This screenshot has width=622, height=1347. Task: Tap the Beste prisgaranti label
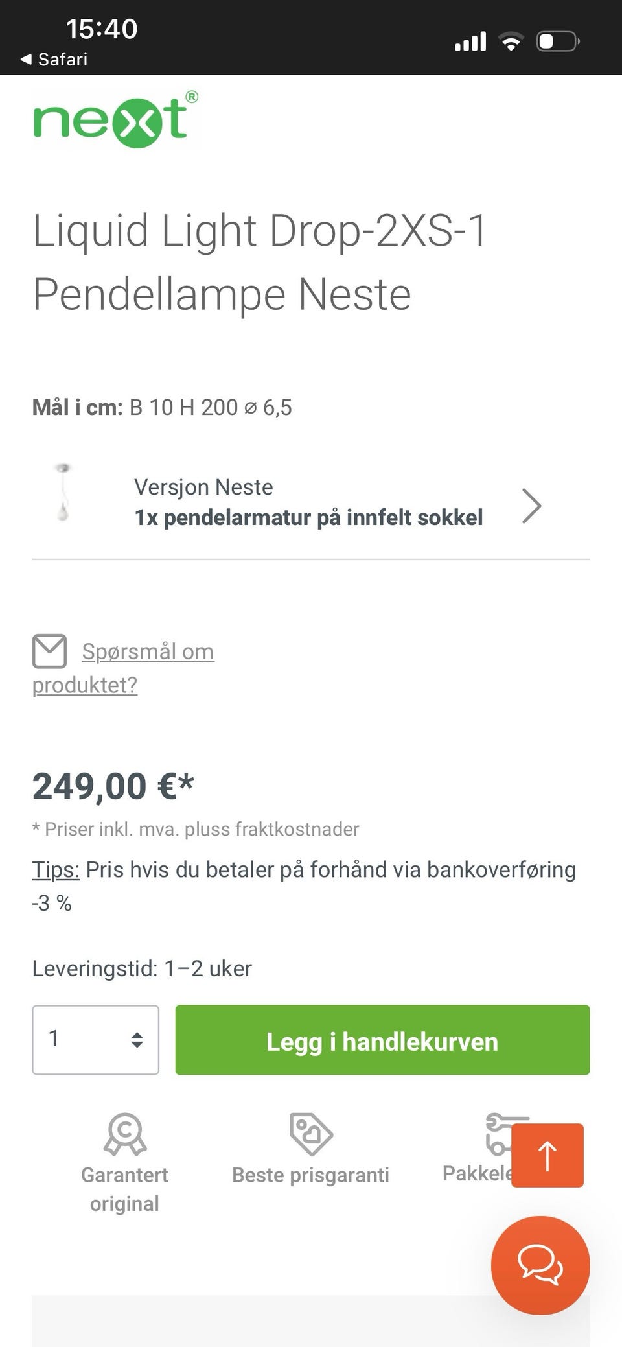tap(311, 1175)
